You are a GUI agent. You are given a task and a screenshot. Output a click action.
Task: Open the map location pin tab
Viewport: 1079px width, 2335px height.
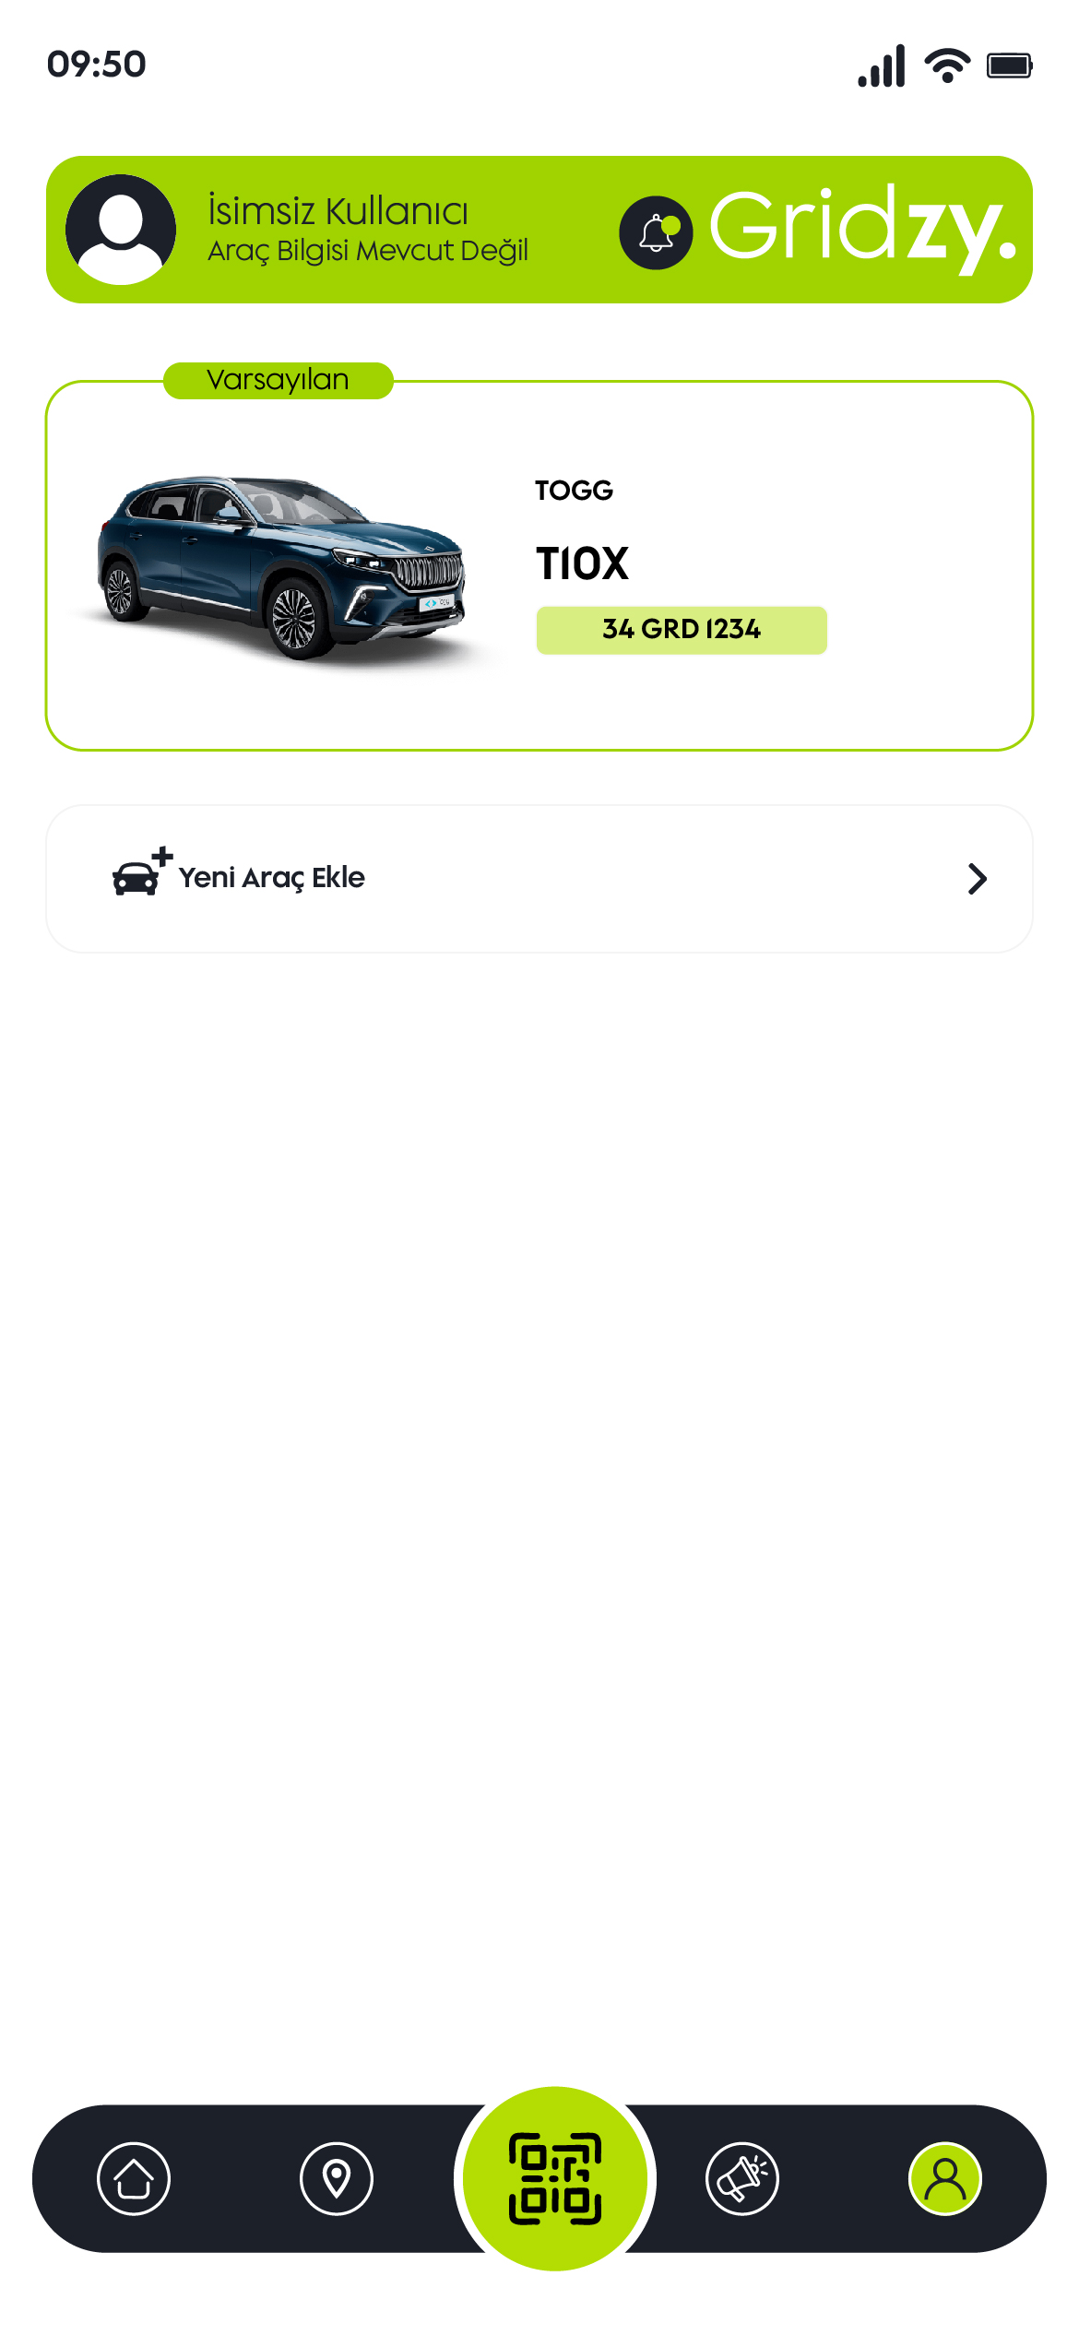pyautogui.click(x=337, y=2178)
